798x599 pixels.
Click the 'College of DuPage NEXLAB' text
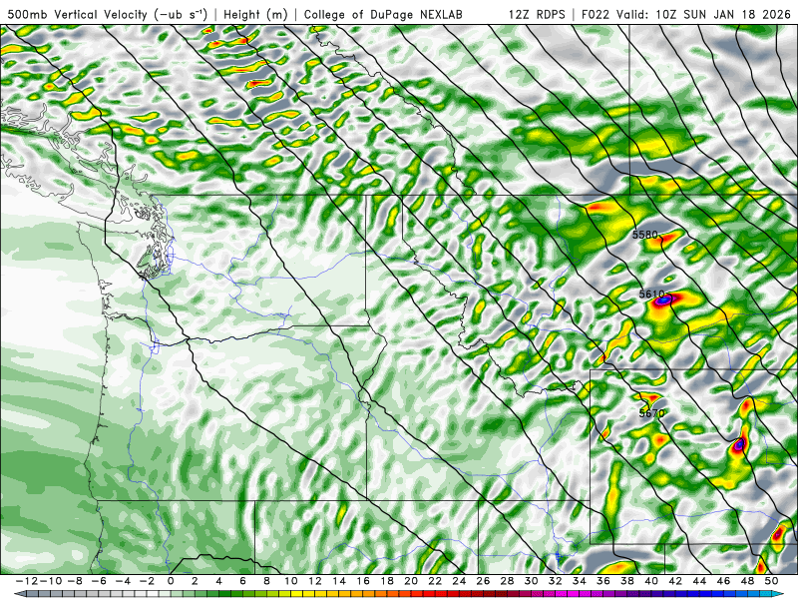click(x=383, y=14)
